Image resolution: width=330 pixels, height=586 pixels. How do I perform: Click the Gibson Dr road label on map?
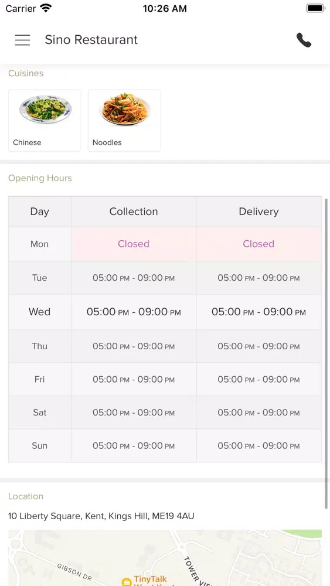[74, 572]
